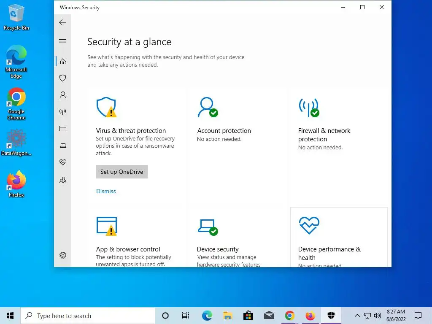Select Google Chrome desktop shortcut
The height and width of the screenshot is (324, 432).
(16, 104)
